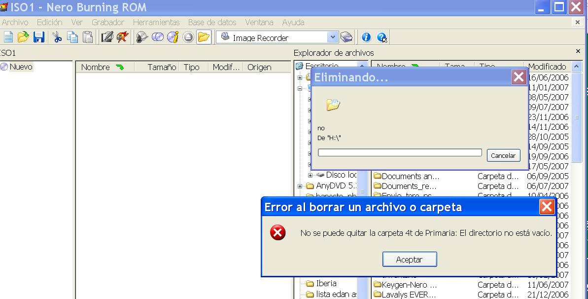Open the Image Recorder drop-down list
Image resolution: width=588 pixels, height=299 pixels.
(x=332, y=37)
